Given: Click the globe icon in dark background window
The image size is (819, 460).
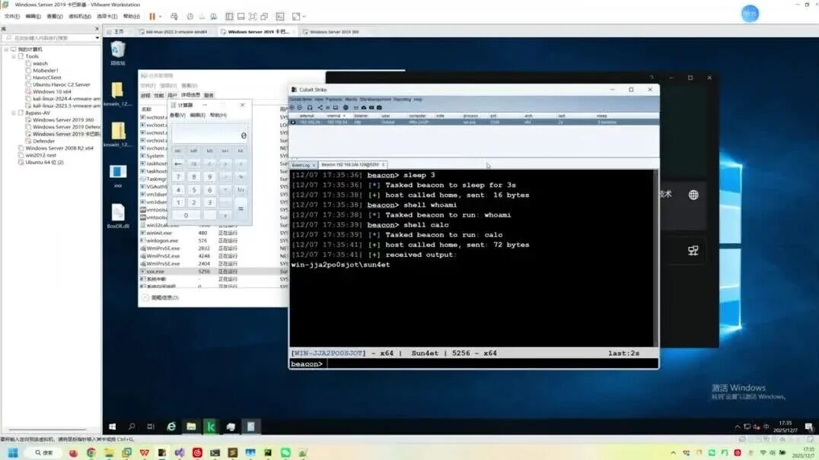Looking at the screenshot, I should (693, 195).
